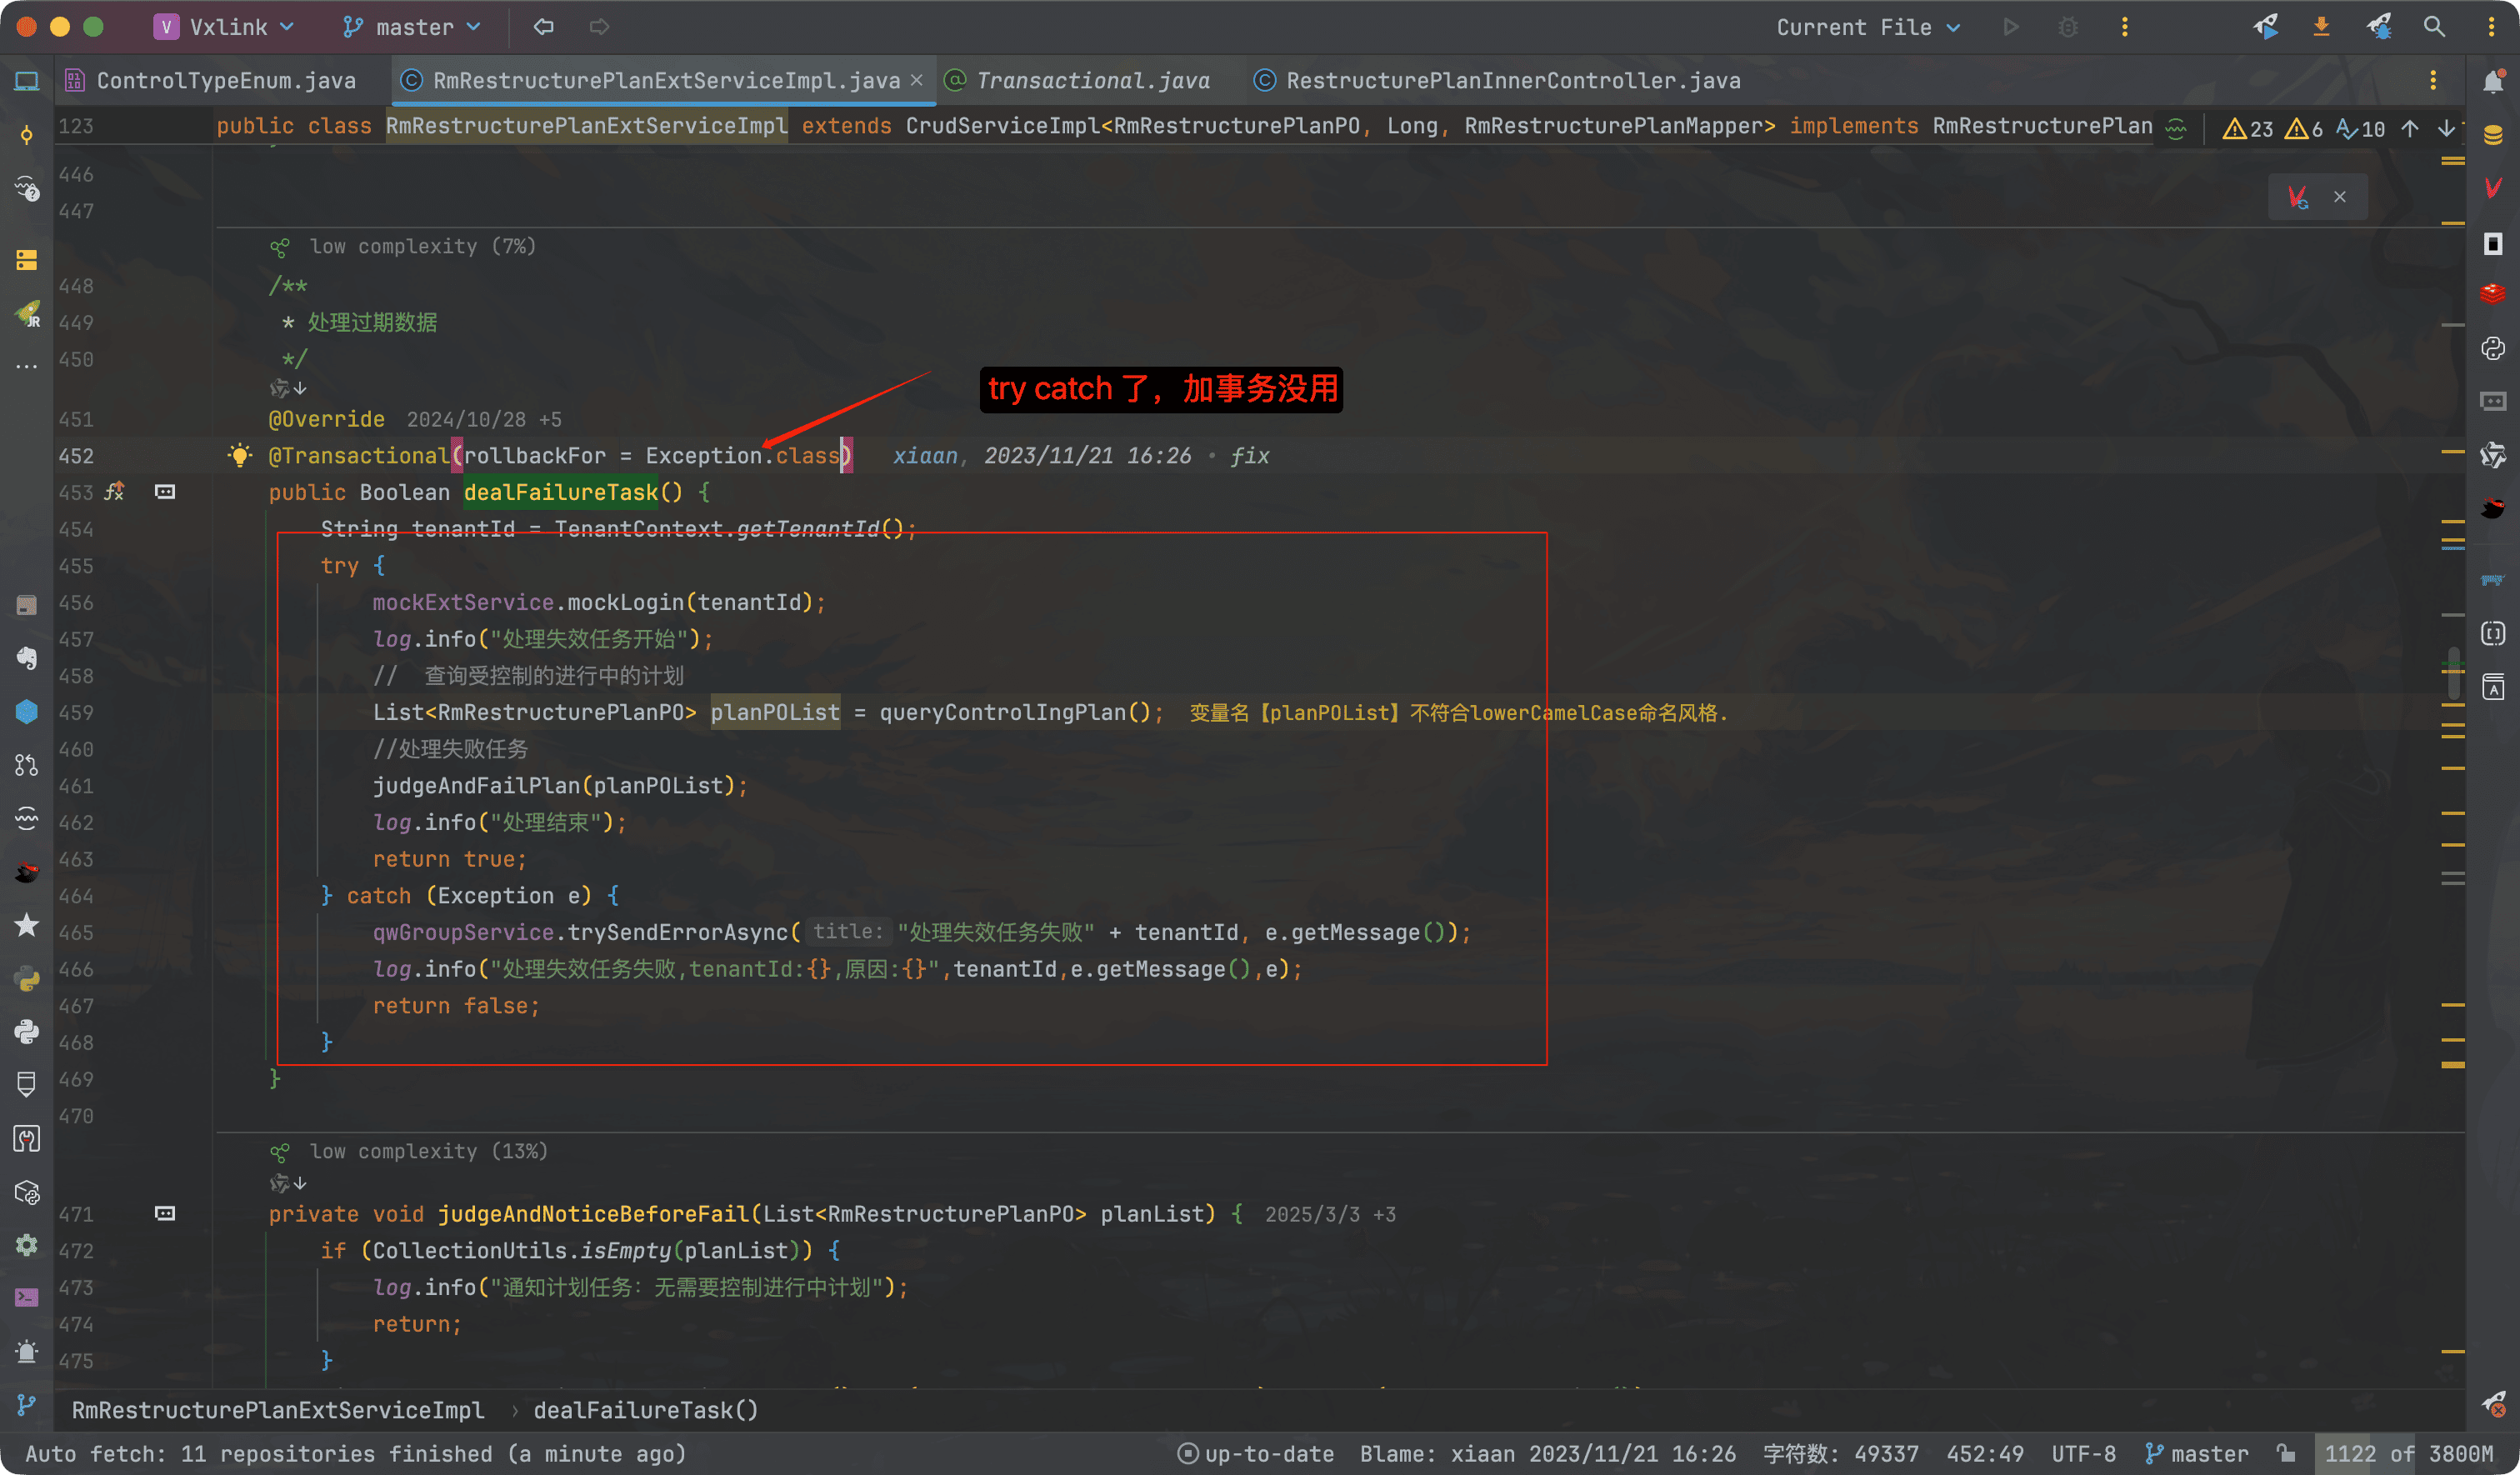Click the 'low complexity (7%)' code hint
This screenshot has width=2520, height=1475.
click(x=422, y=246)
